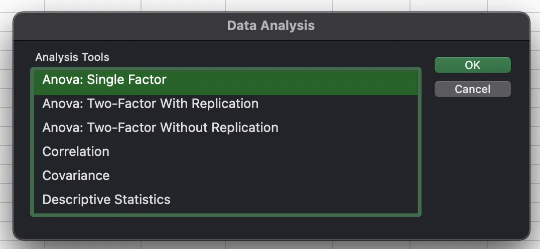Viewport: 540px width, 249px height.
Task: Pick the Correlation analysis tool
Action: coord(76,151)
